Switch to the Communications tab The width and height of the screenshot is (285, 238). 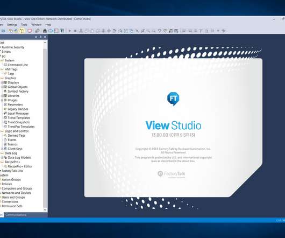tap(16, 215)
